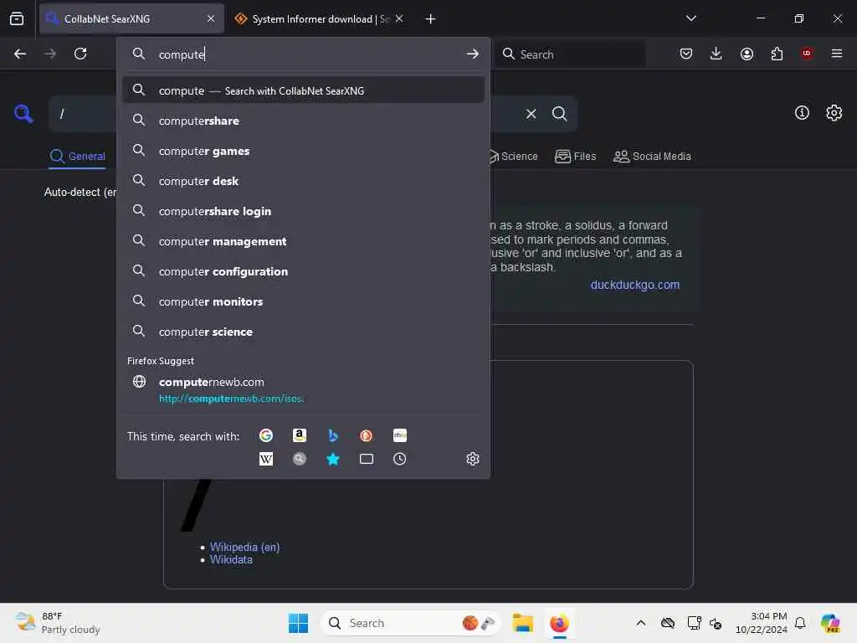Open the Auto-detect language dropdown

tap(80, 193)
